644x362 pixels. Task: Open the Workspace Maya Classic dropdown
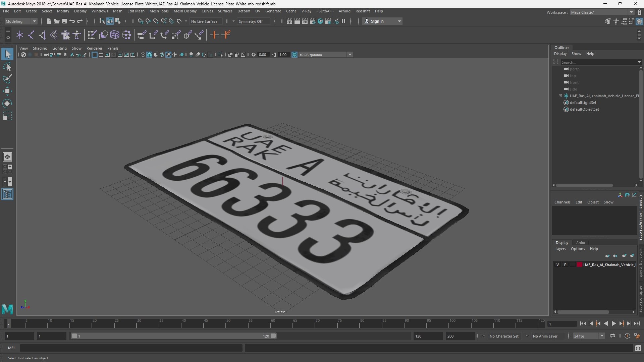click(602, 12)
